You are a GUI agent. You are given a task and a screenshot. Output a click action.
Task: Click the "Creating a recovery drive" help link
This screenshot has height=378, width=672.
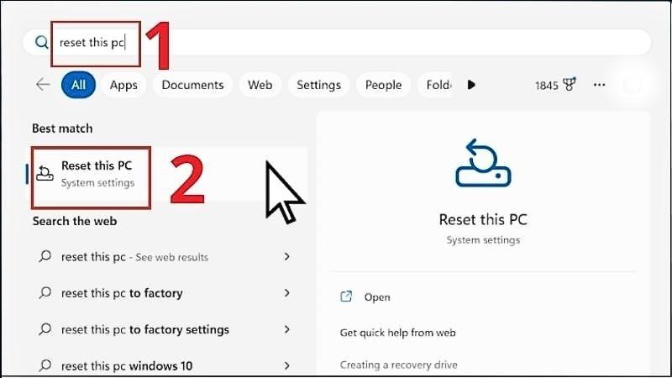tap(398, 365)
